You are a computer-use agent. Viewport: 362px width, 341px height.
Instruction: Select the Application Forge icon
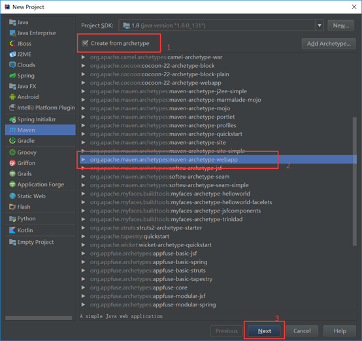click(x=12, y=185)
